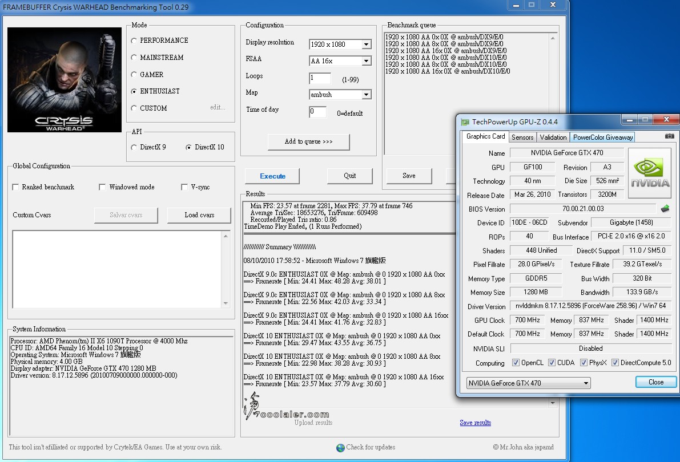
Task: Choose the DirectX 10 API option
Action: [x=188, y=147]
